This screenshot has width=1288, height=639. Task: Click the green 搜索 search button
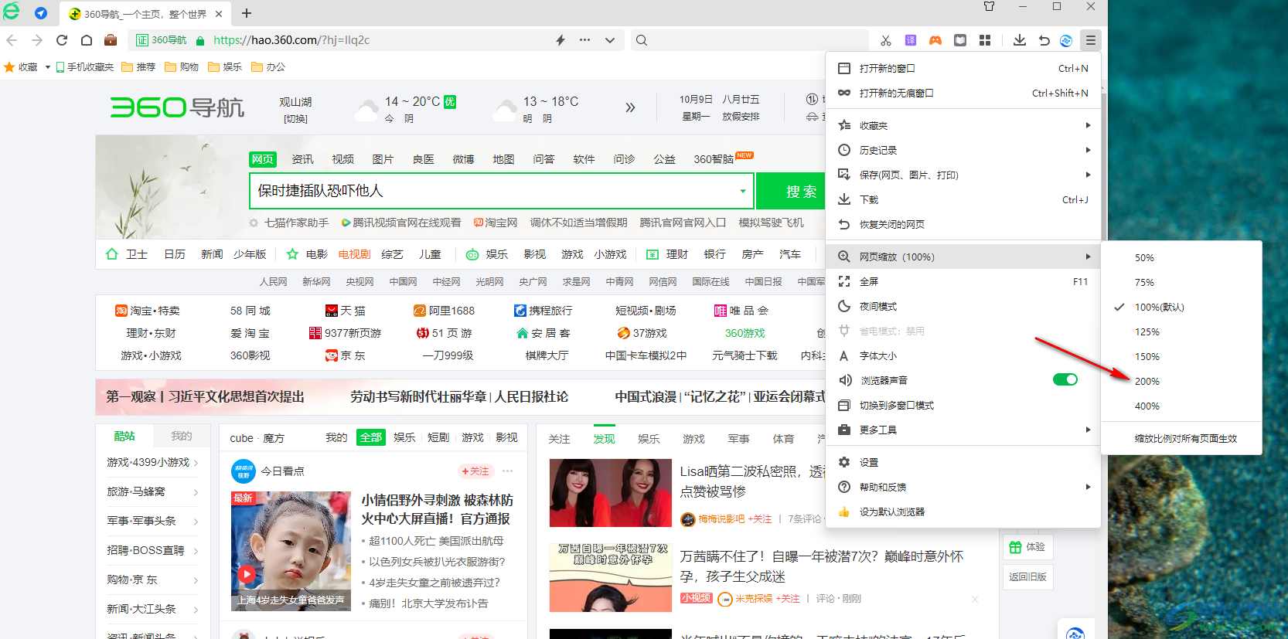tap(792, 191)
